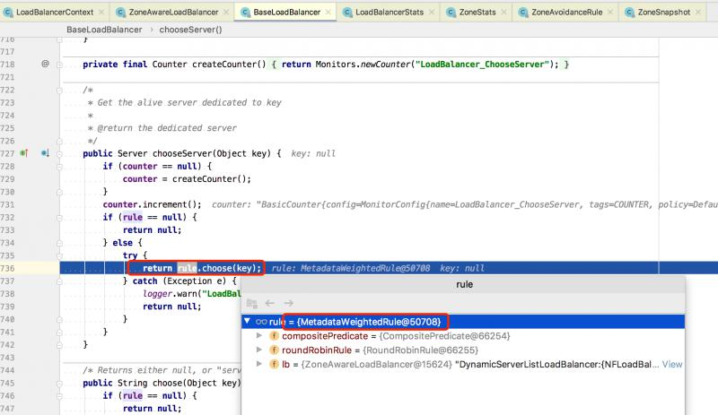The height and width of the screenshot is (415, 718).
Task: Click the class icon on LoadBalancerStats tab
Action: tap(347, 13)
